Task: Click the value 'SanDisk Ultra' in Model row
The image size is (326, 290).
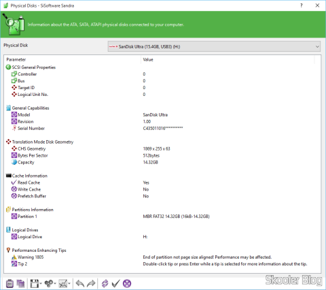Action: tap(156, 114)
